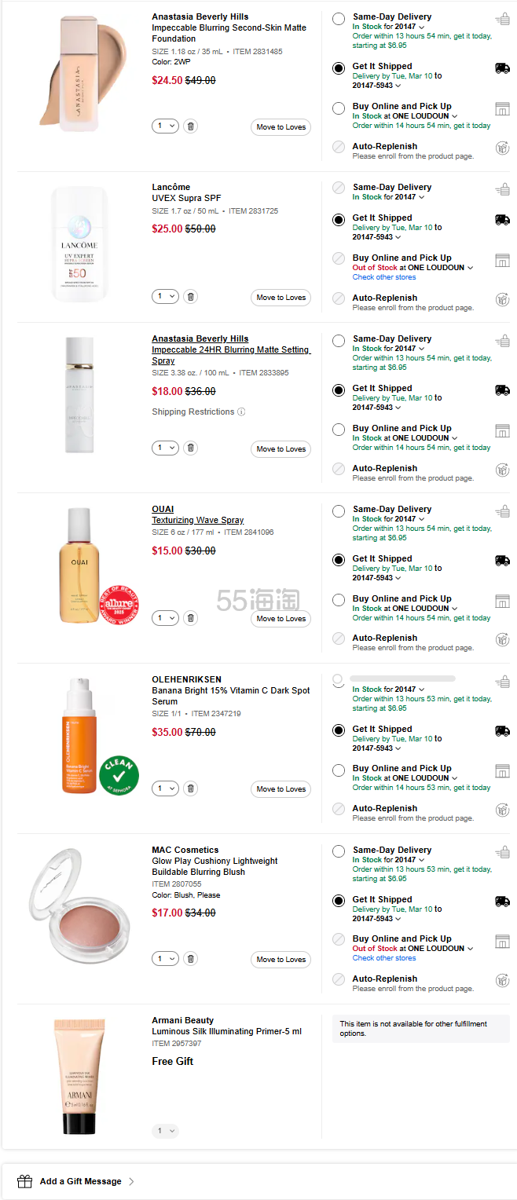Image resolution: width=517 pixels, height=1200 pixels.
Task: Choose Buy Online and Pick Up for OUAI spray
Action: click(339, 600)
